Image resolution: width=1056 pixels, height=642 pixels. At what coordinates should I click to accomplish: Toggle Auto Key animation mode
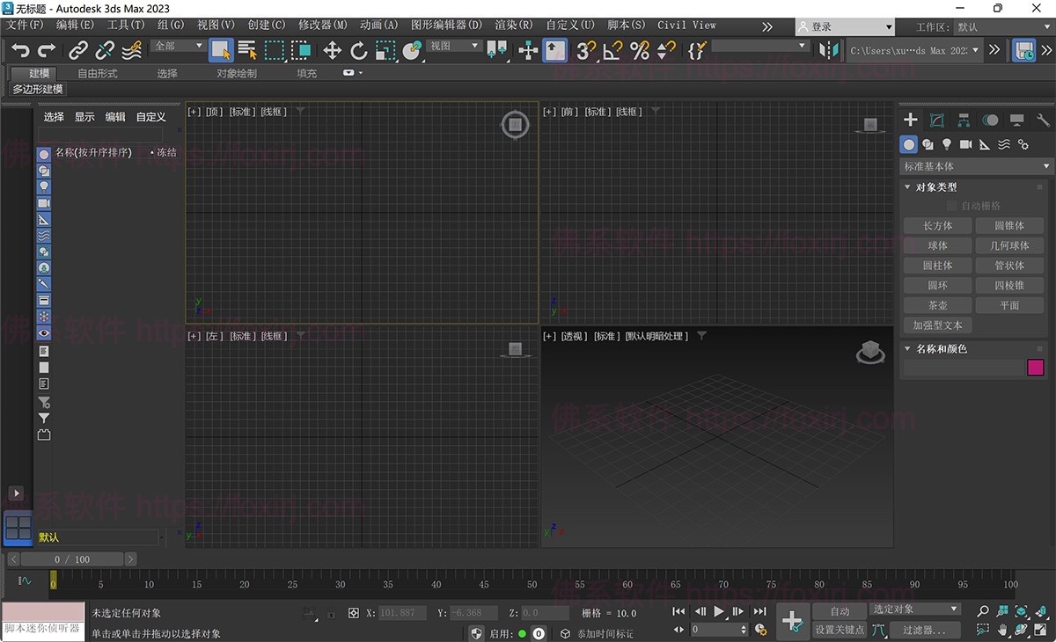839,610
